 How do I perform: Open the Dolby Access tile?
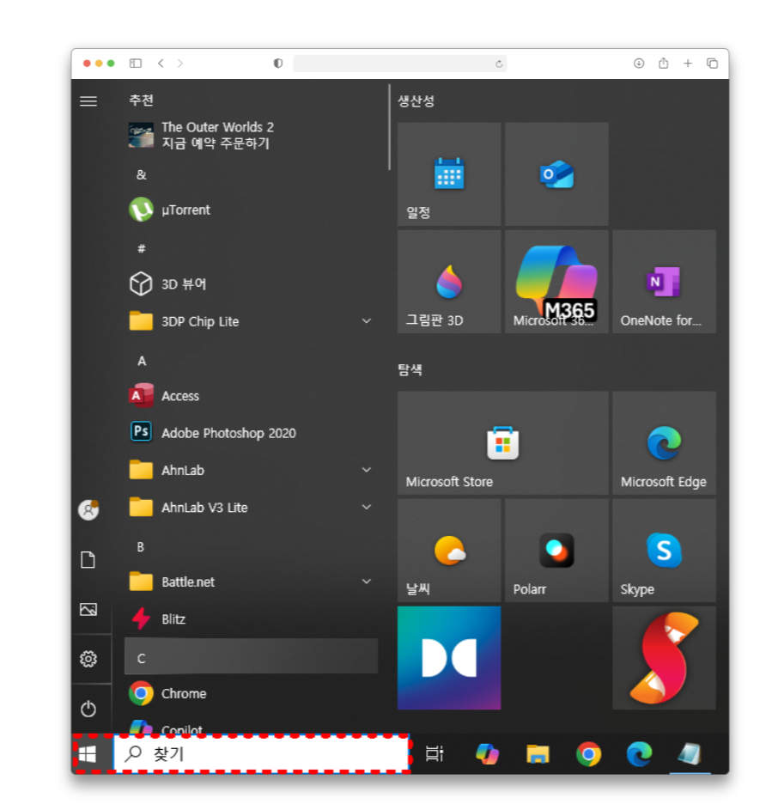point(449,658)
